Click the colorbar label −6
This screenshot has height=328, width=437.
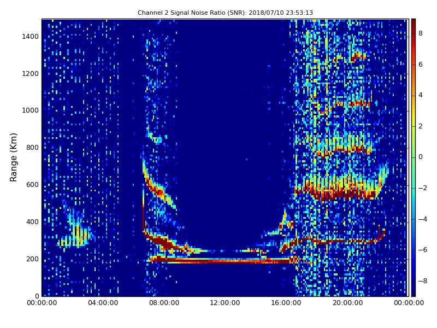click(422, 250)
